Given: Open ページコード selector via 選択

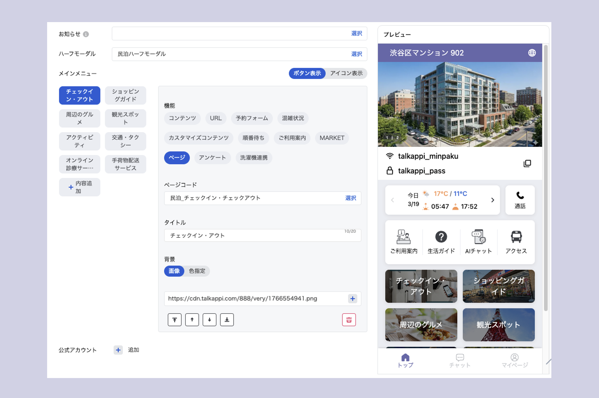Looking at the screenshot, I should (350, 198).
